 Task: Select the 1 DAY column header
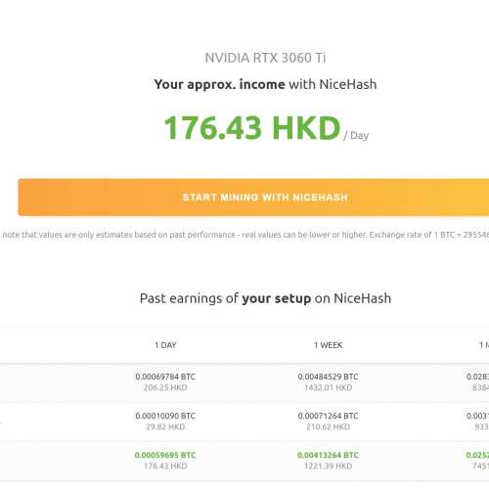(165, 345)
